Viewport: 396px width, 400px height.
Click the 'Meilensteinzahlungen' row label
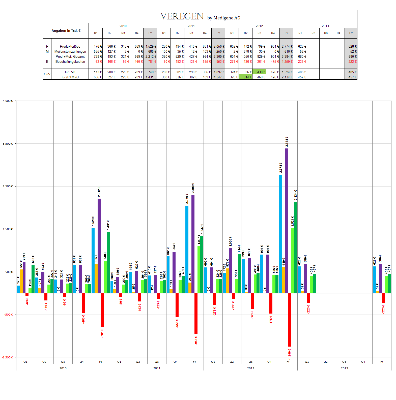(x=70, y=51)
